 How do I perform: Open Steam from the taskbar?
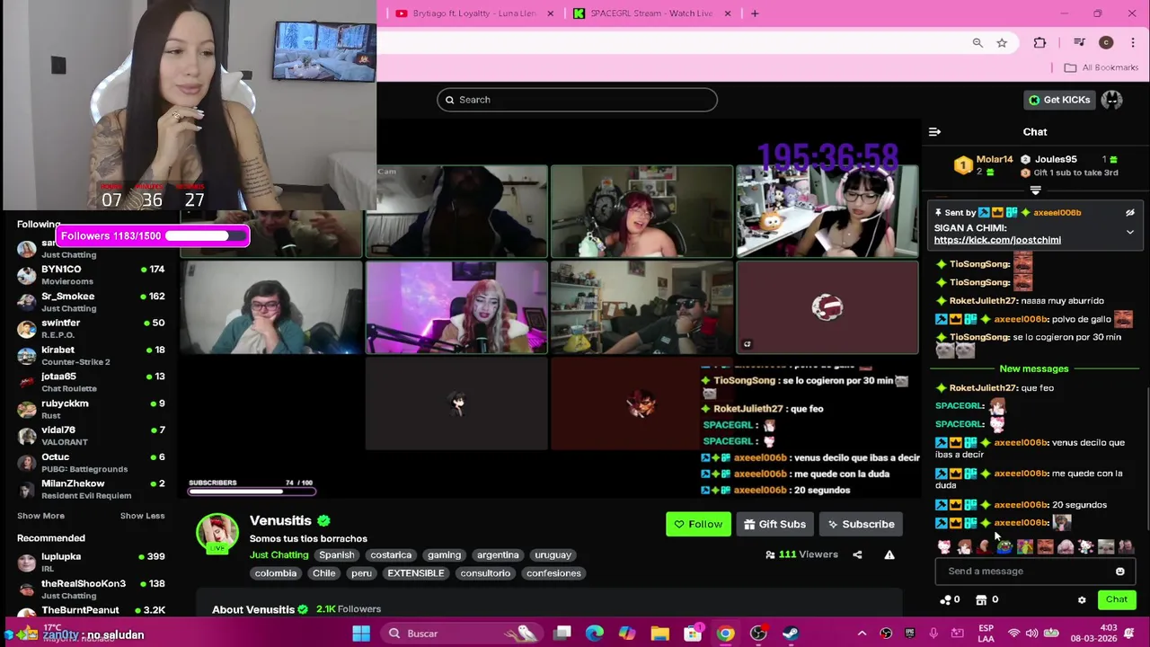click(x=791, y=634)
